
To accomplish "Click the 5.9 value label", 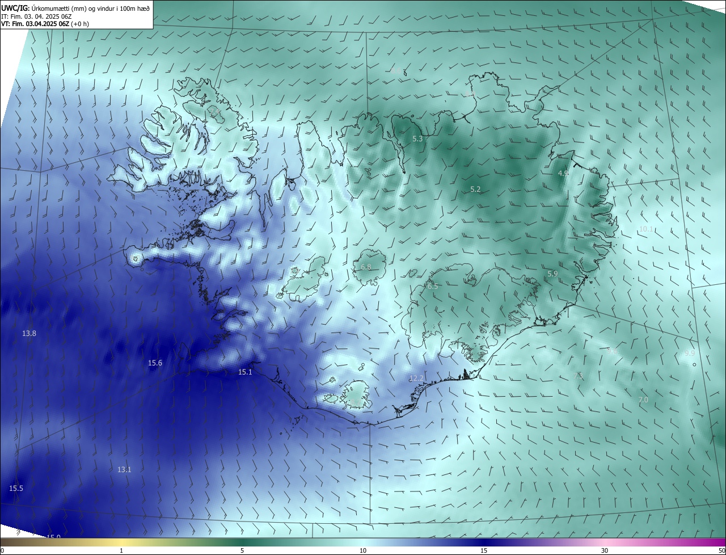I will pyautogui.click(x=552, y=274).
